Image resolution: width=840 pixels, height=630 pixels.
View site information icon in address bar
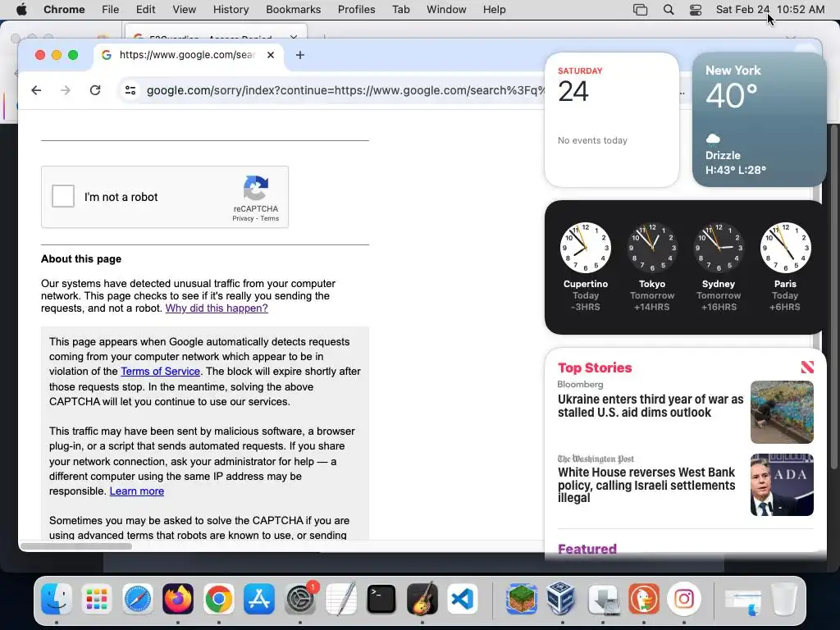tap(130, 90)
